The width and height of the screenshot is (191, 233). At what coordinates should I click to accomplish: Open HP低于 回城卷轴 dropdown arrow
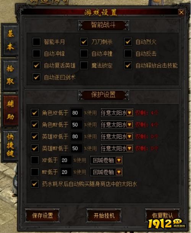tap(119, 160)
